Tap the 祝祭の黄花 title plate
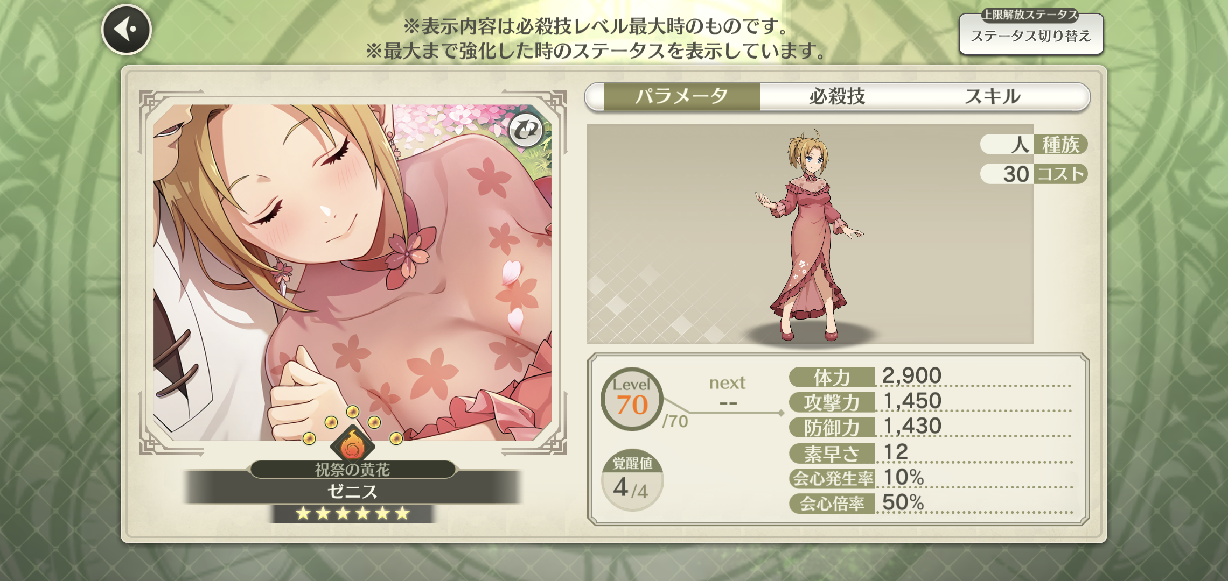The image size is (1228, 581). point(352,470)
